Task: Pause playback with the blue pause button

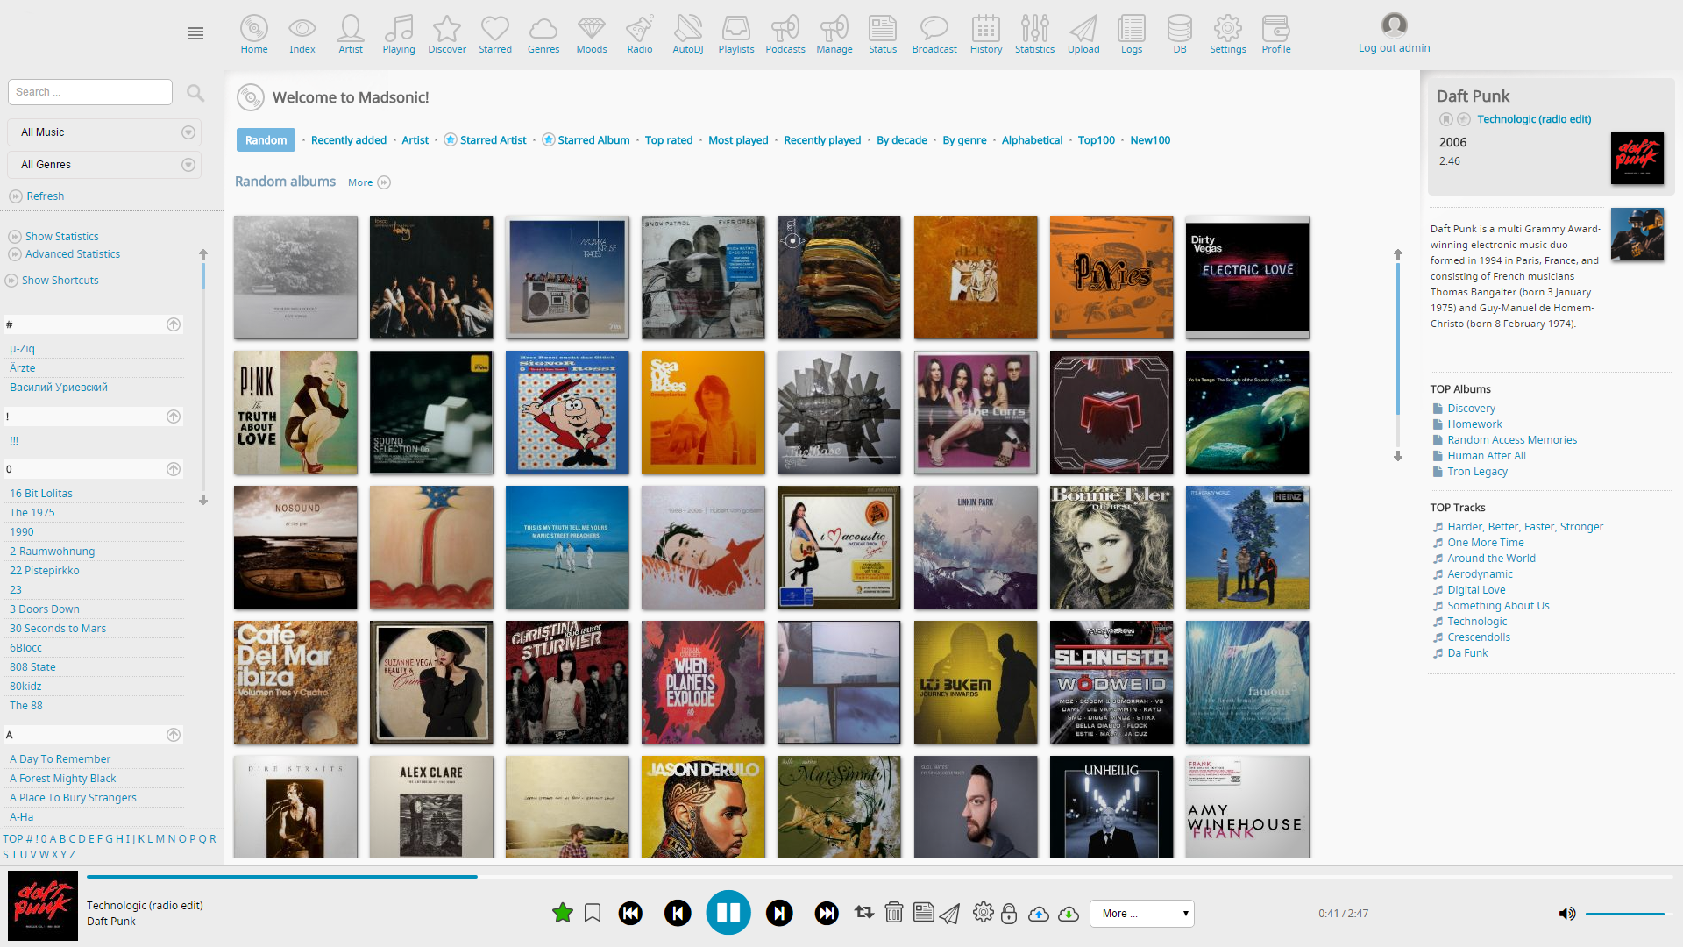Action: 728,913
